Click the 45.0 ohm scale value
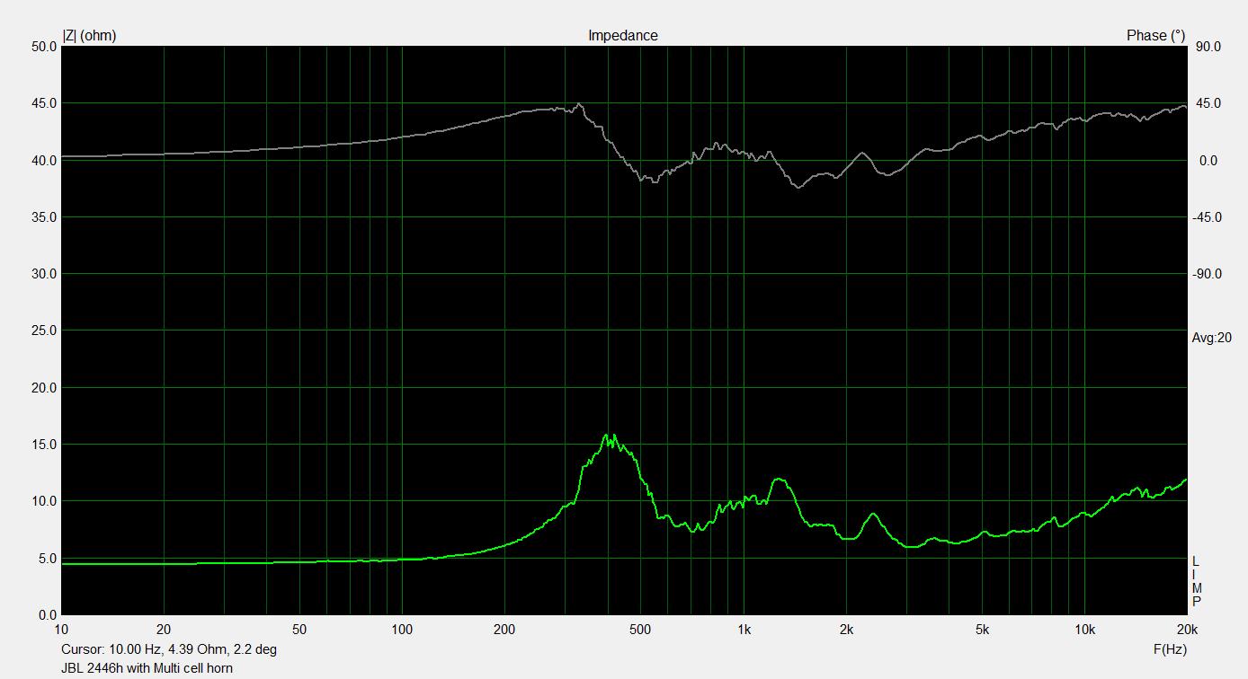 click(42, 103)
